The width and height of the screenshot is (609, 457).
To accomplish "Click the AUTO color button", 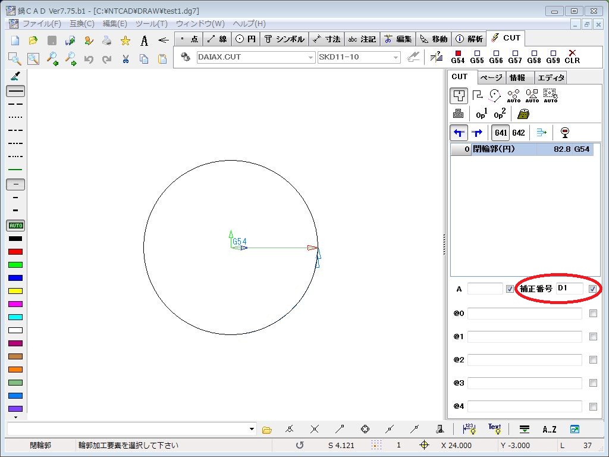I will tap(15, 226).
